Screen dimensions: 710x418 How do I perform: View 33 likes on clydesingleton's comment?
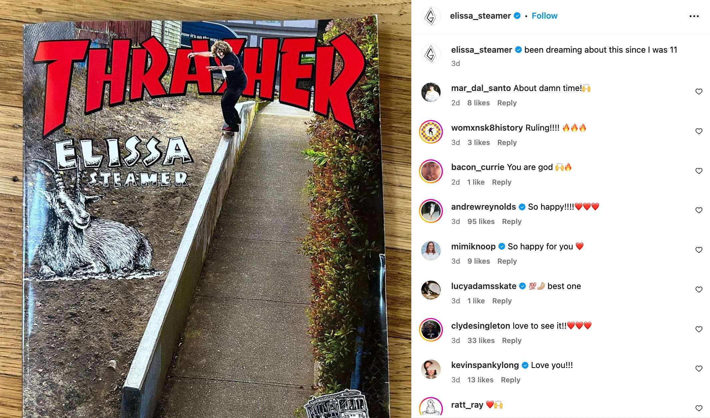(481, 340)
